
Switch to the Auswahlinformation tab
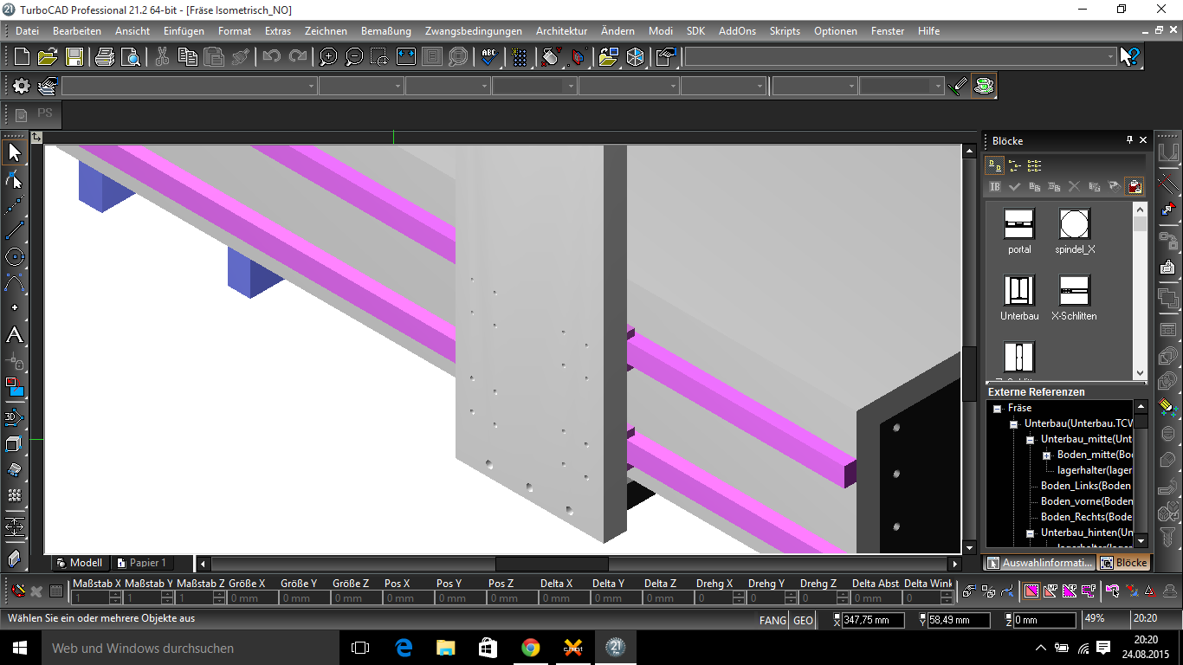pos(1039,563)
